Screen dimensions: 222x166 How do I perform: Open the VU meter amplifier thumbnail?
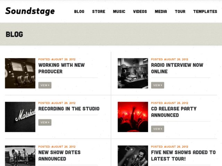[x=20, y=73]
